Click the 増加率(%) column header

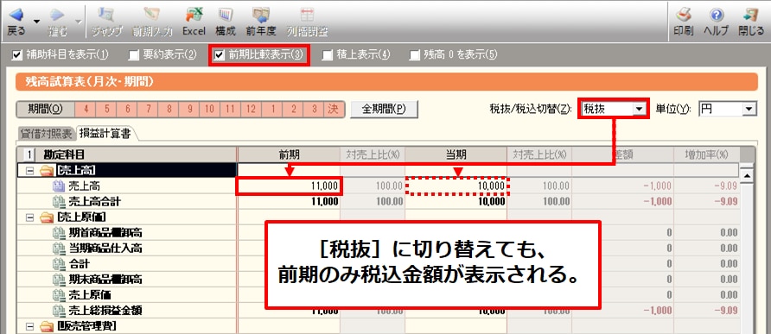click(x=706, y=154)
